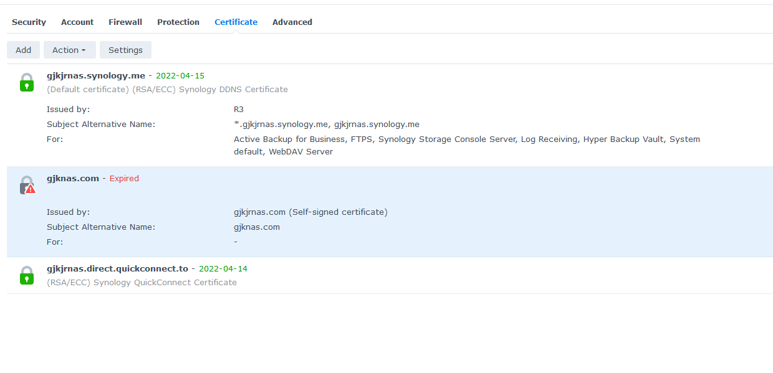773x373 pixels.
Task: Open the Protection tab
Action: 178,22
